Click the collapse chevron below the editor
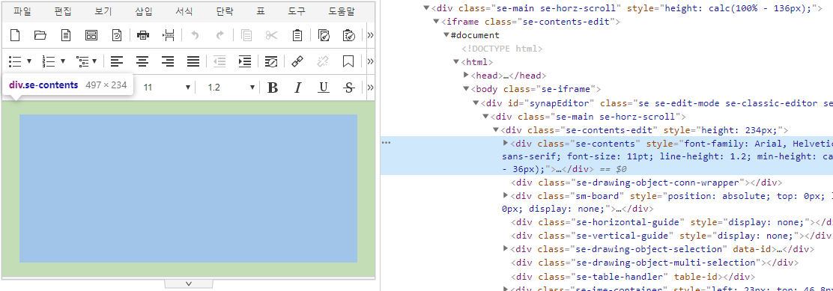 (x=188, y=284)
